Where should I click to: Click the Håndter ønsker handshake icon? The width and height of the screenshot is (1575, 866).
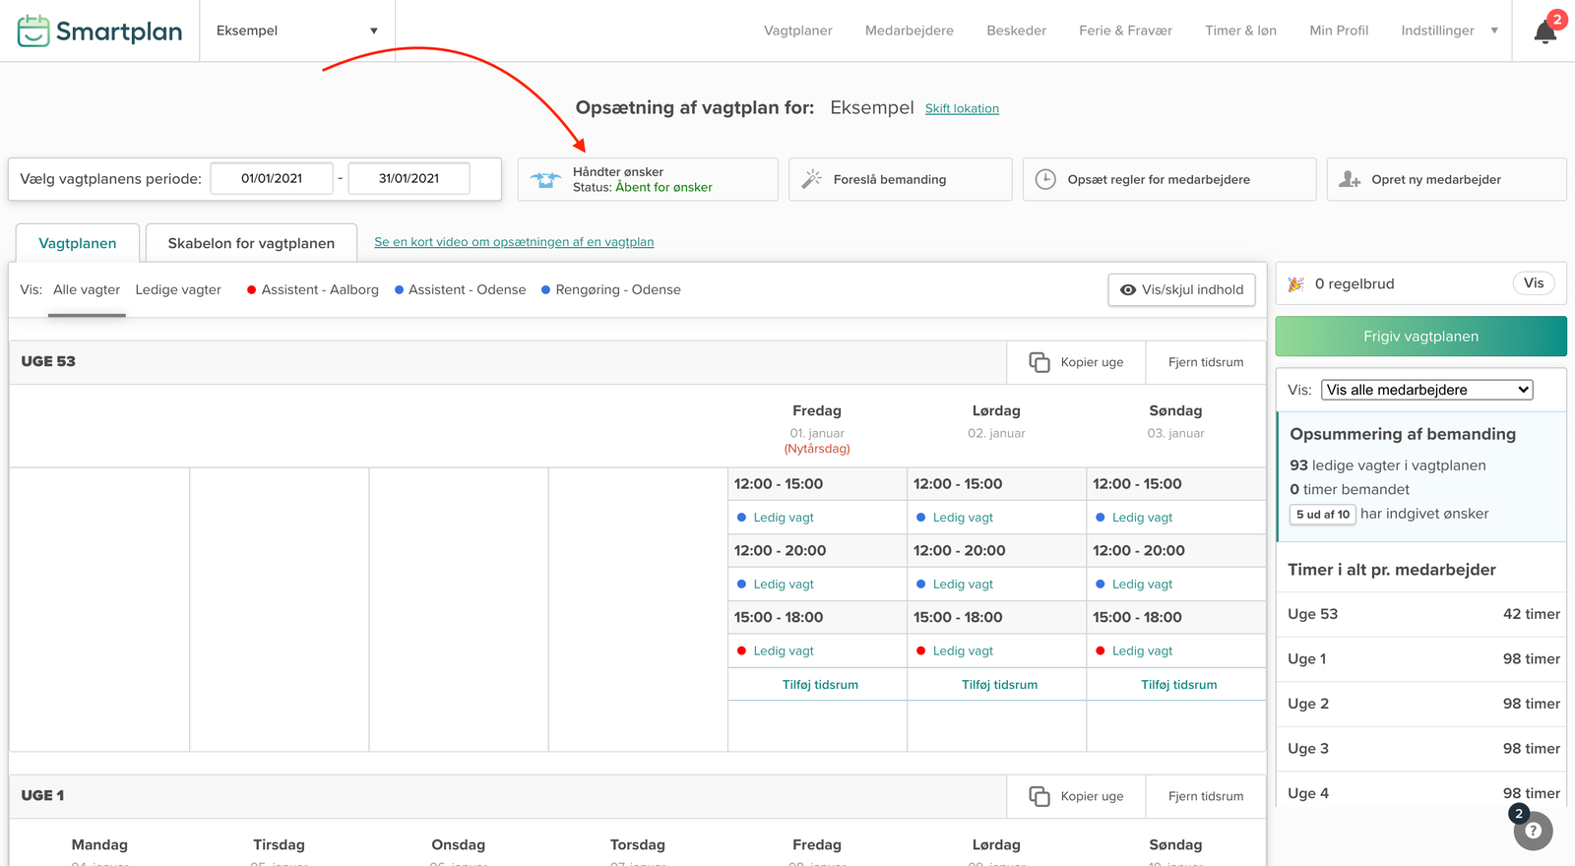tap(545, 180)
